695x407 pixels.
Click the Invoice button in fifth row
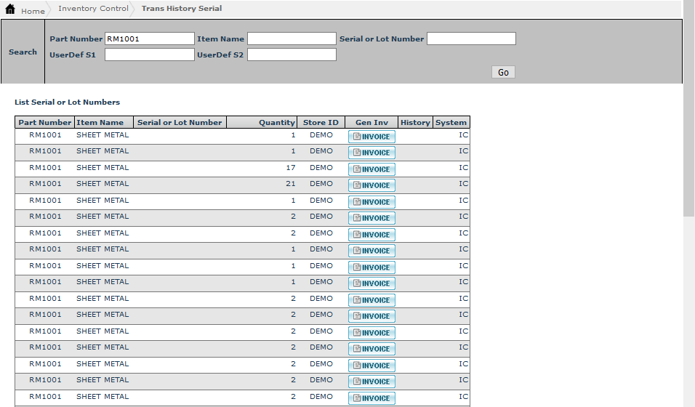[371, 202]
